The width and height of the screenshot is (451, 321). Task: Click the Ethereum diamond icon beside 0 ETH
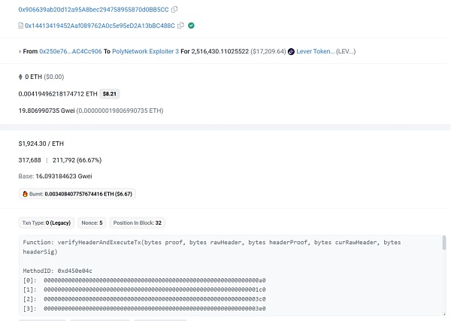[20, 77]
